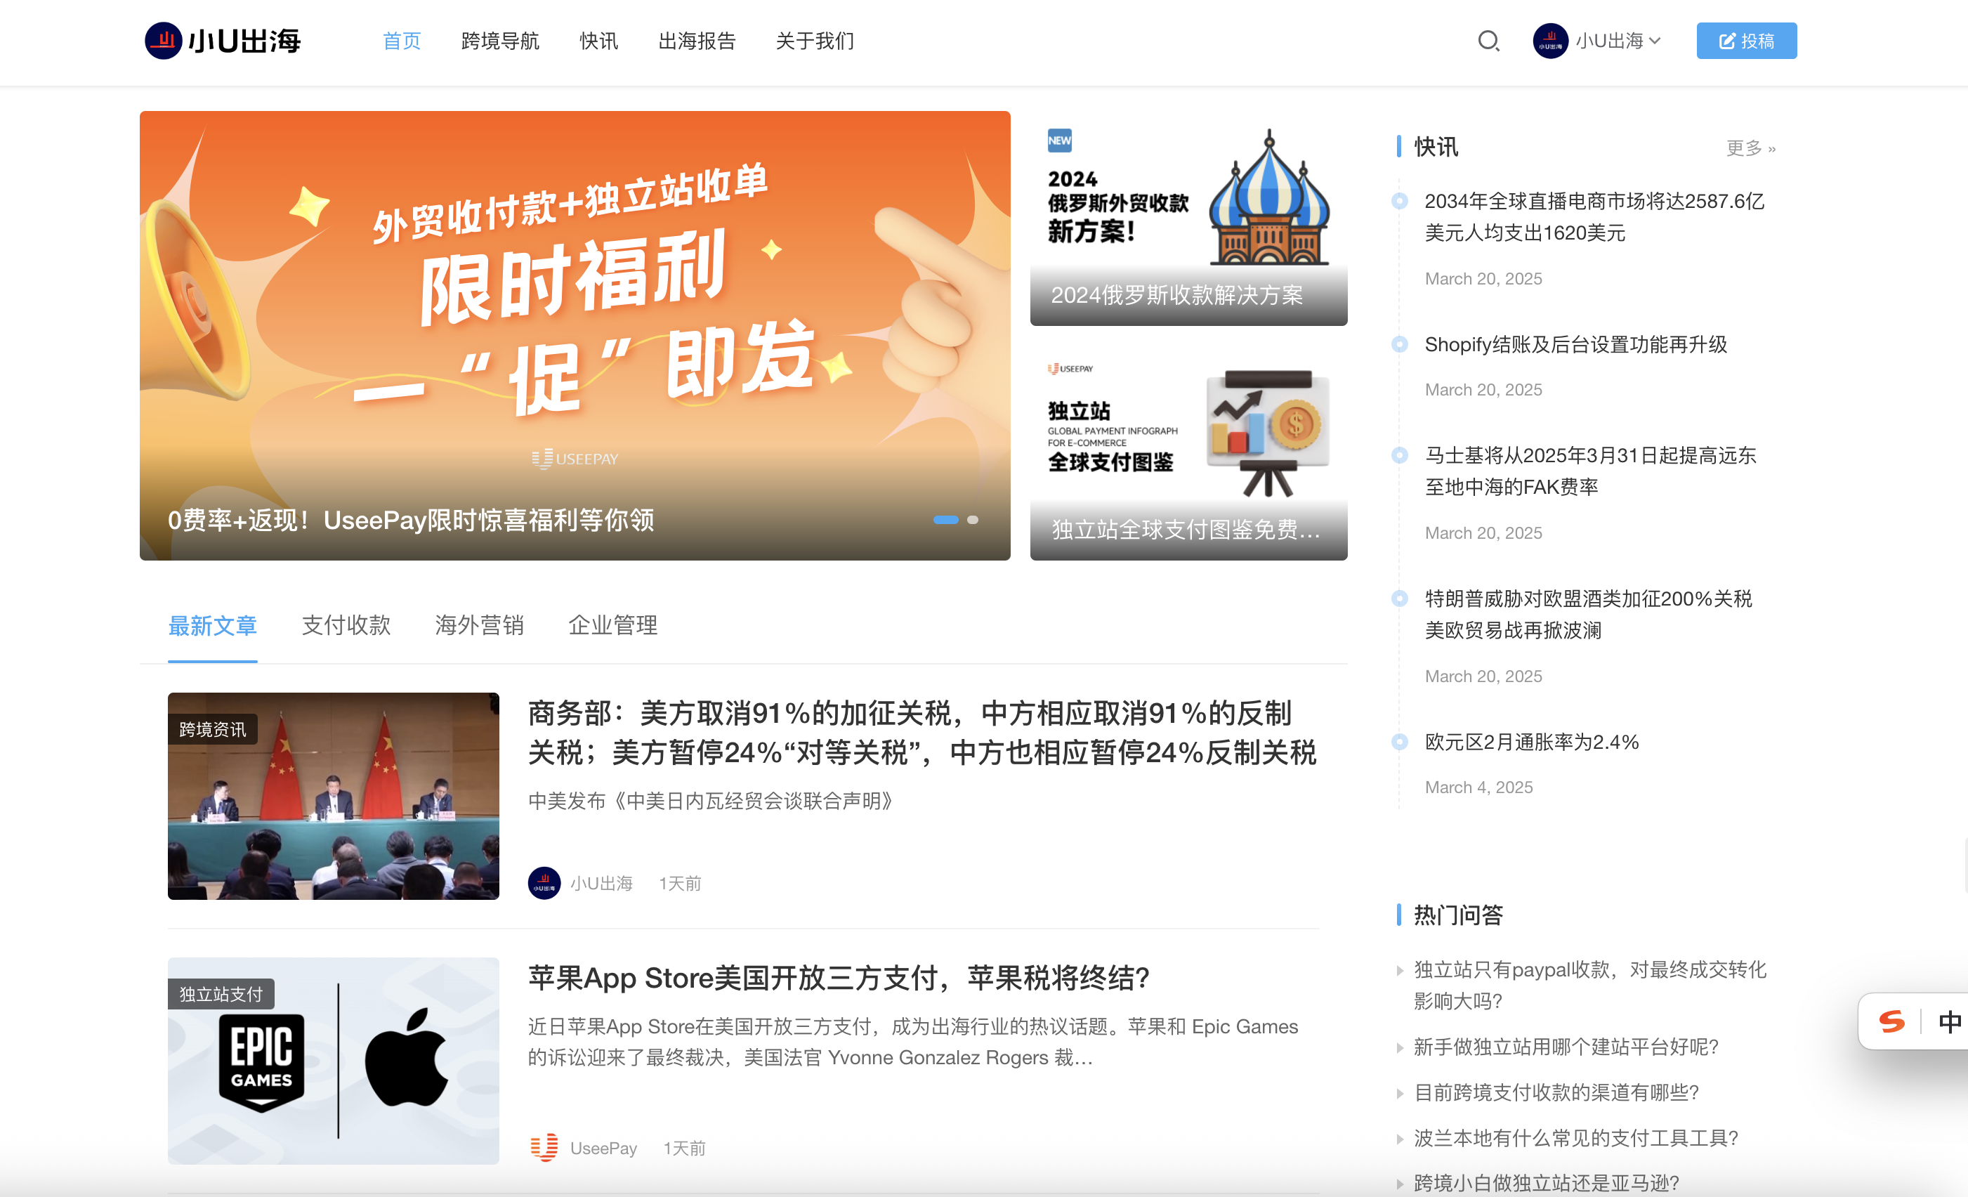The image size is (1968, 1197).
Task: Click the Sogou input method S icon
Action: 1891,1021
